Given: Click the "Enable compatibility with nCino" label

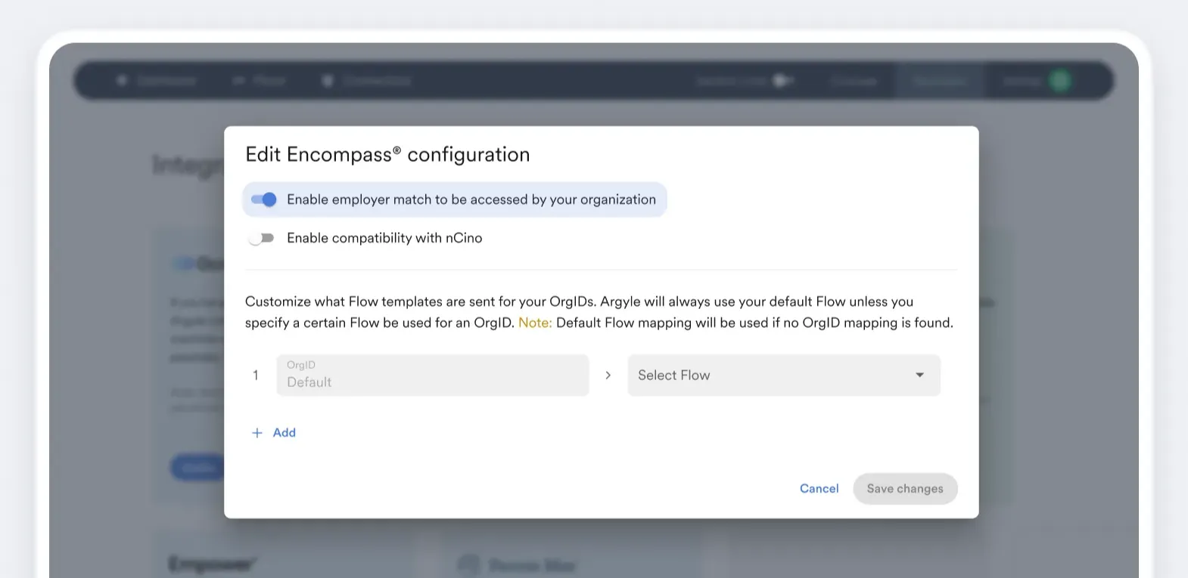Looking at the screenshot, I should click(384, 238).
